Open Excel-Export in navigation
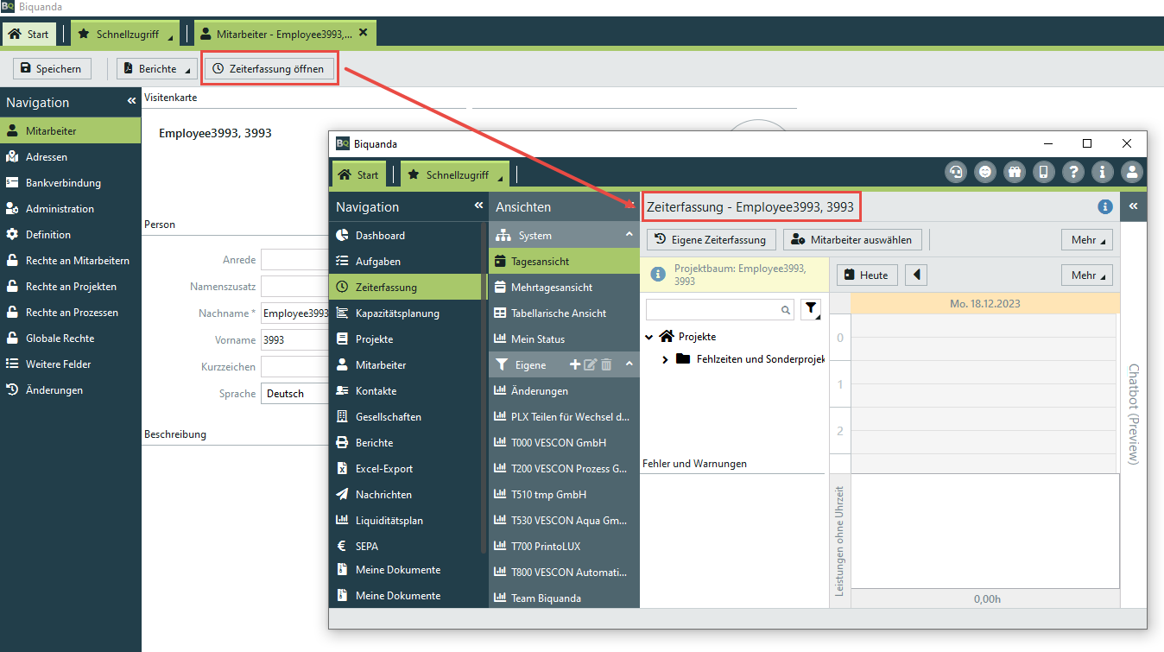Image resolution: width=1164 pixels, height=652 pixels. 408,469
